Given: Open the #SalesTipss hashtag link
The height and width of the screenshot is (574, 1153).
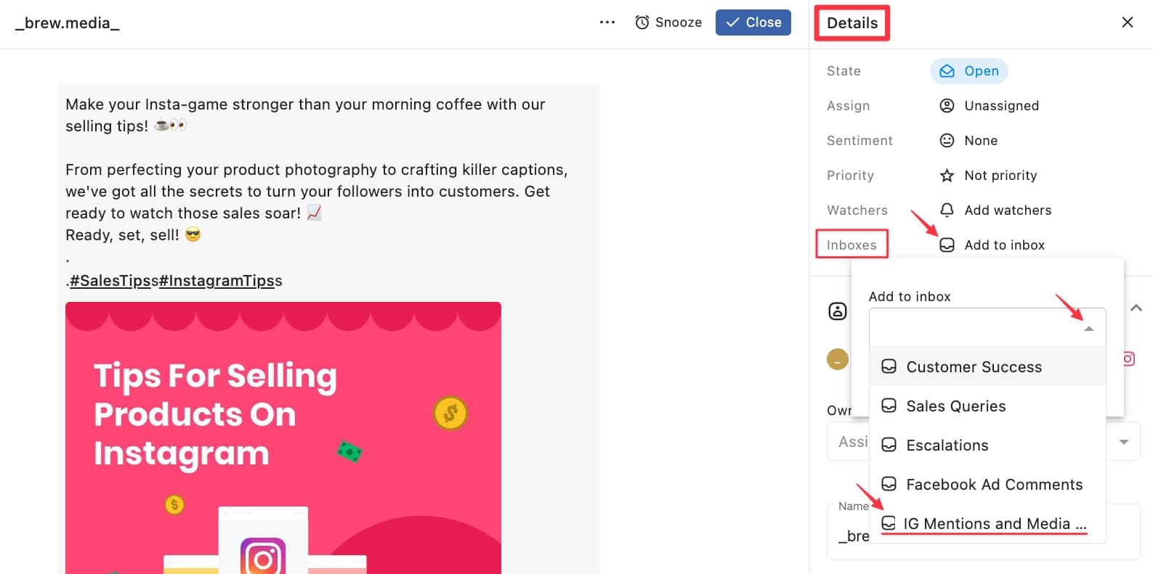Looking at the screenshot, I should click(x=110, y=281).
